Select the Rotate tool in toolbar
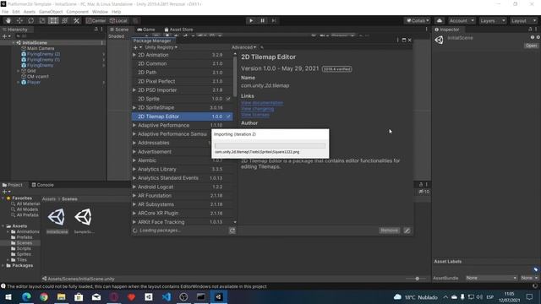 click(30, 20)
